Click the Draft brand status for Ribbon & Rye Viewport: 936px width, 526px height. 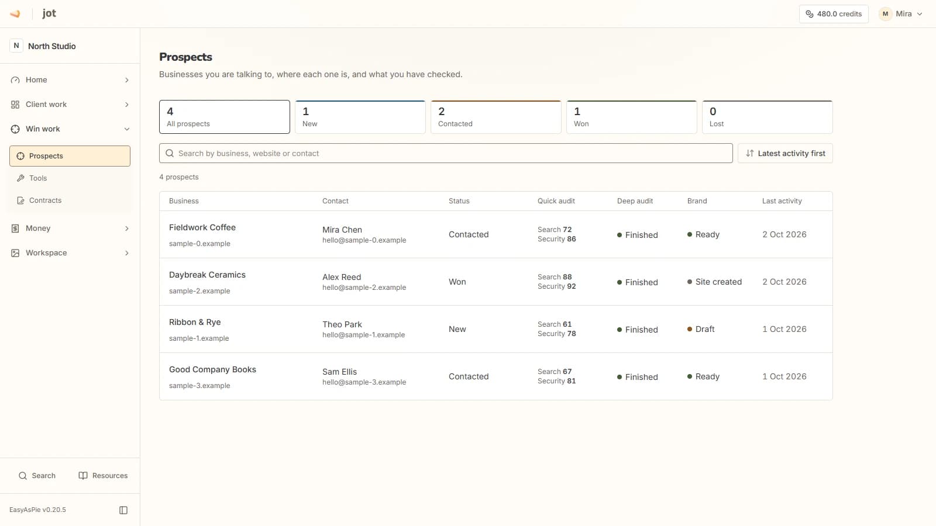click(701, 329)
